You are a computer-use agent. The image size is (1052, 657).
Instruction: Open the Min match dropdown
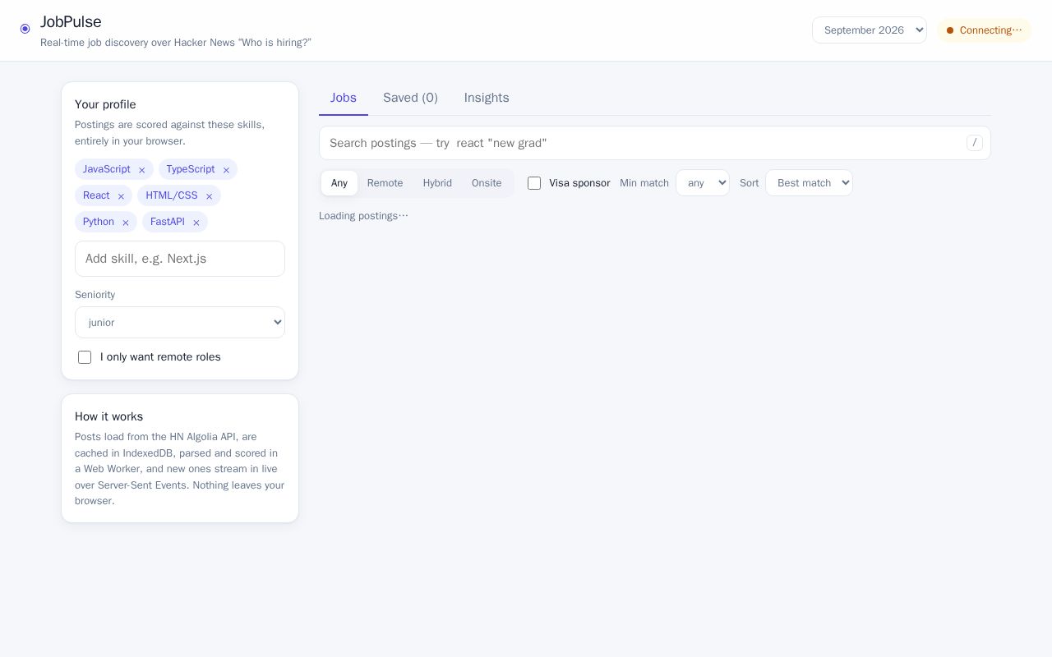tap(703, 183)
